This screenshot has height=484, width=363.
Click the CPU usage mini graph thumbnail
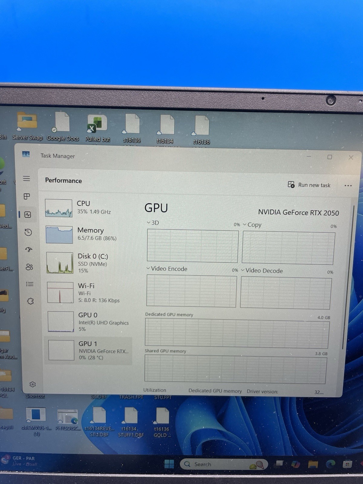[x=59, y=208]
